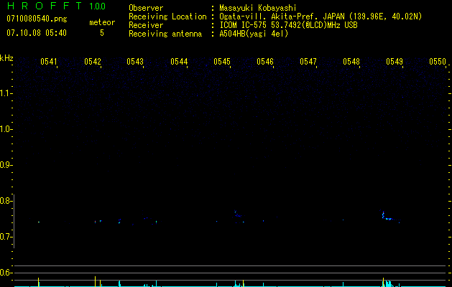This screenshot has height=287, width=452.
Task: Click the 0.7 kHz axis label
Action: [6, 237]
